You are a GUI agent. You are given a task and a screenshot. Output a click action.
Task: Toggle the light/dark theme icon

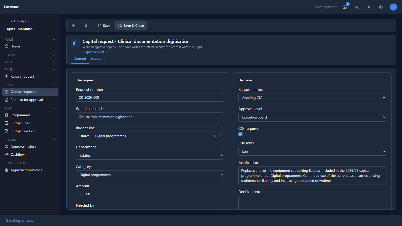coord(369,7)
